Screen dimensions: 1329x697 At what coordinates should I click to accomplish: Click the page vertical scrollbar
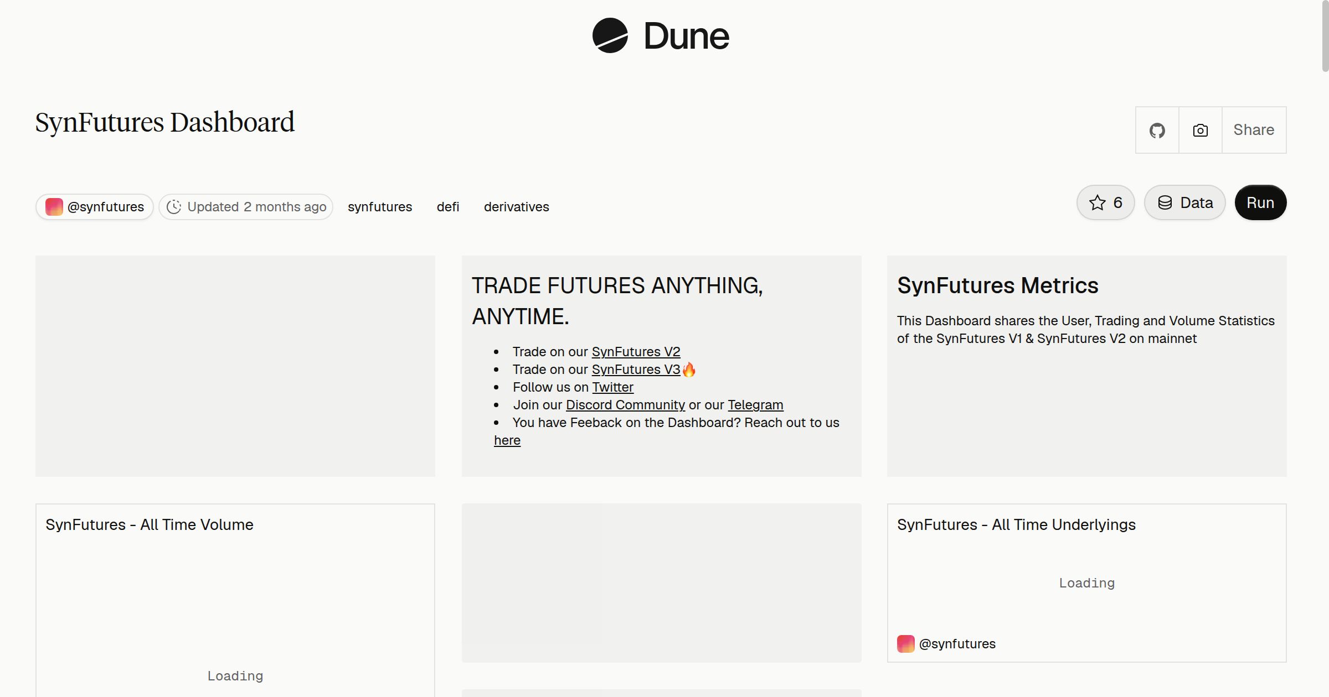[x=1325, y=36]
